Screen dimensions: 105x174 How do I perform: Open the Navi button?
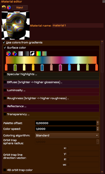pos(20,7)
